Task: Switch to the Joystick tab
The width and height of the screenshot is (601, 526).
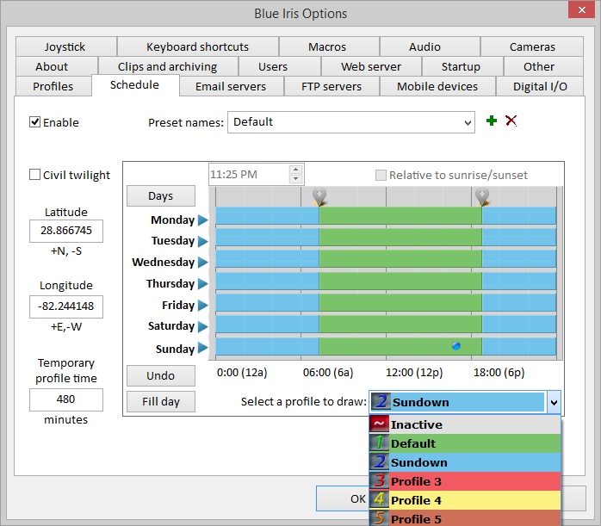Action: pyautogui.click(x=66, y=46)
